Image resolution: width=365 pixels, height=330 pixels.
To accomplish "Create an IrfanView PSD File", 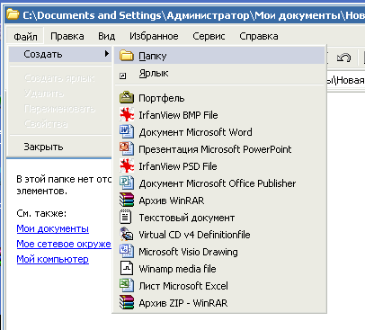I will (x=219, y=166).
